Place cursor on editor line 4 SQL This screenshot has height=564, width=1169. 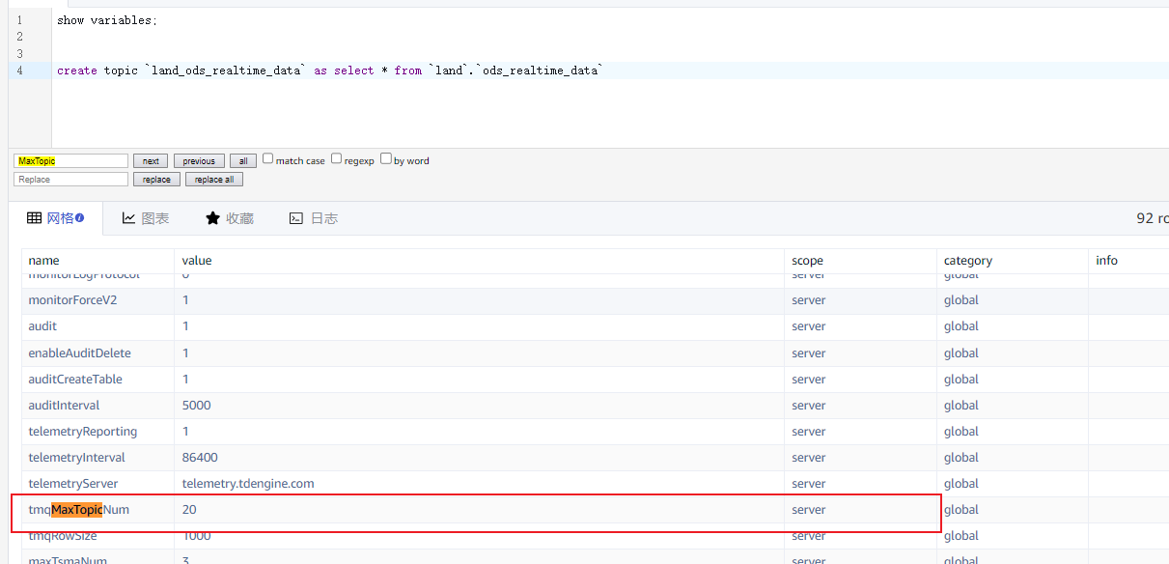pos(328,70)
